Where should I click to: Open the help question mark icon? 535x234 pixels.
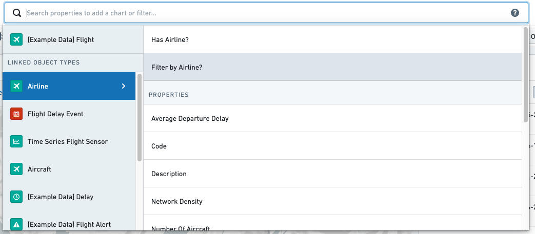click(x=515, y=13)
